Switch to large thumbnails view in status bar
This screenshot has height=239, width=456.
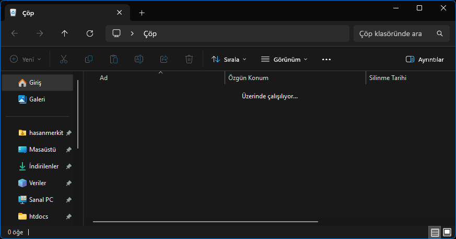tap(447, 232)
